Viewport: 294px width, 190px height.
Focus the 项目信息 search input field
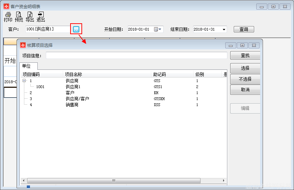point(136,55)
